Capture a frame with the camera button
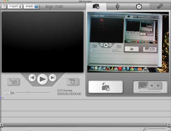Viewport: 171px width, 131px height. tap(106, 87)
